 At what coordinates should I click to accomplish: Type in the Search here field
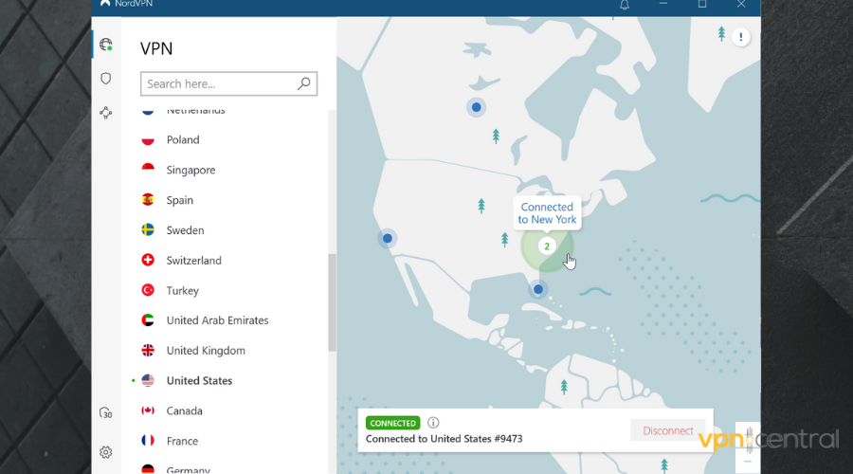click(x=218, y=83)
